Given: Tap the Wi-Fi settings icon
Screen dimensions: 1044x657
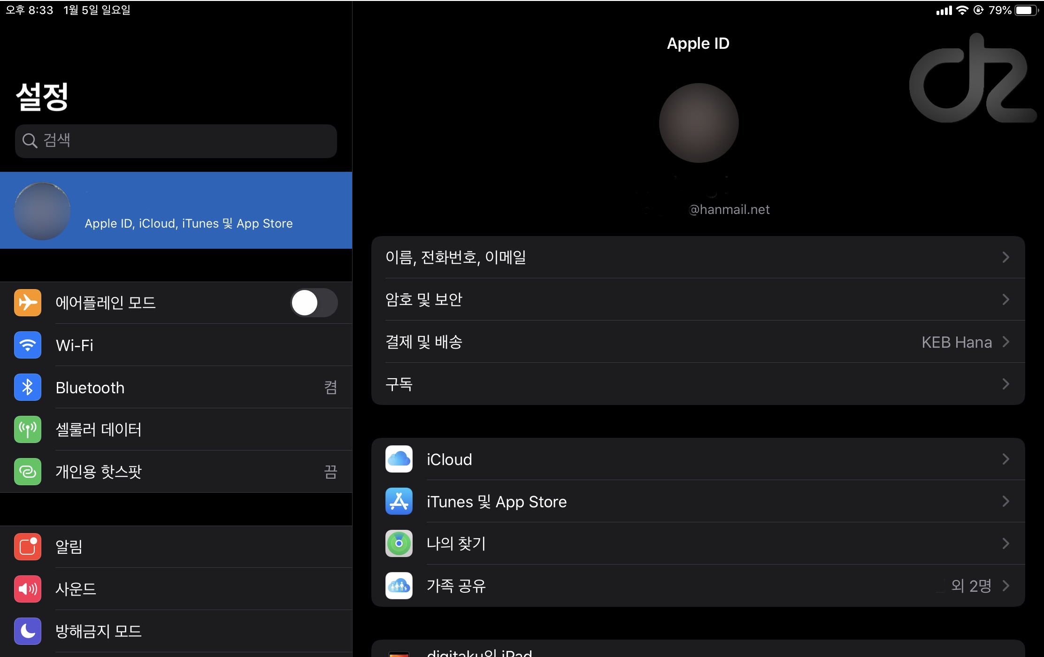Looking at the screenshot, I should point(28,345).
